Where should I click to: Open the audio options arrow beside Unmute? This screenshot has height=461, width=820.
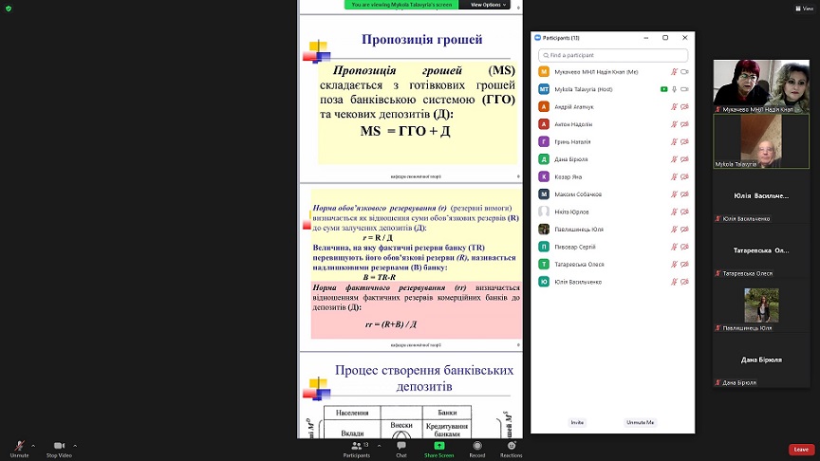point(33,446)
